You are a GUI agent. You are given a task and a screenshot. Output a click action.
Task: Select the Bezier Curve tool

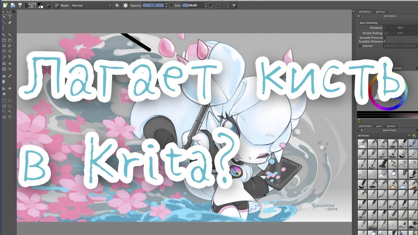point(4,51)
